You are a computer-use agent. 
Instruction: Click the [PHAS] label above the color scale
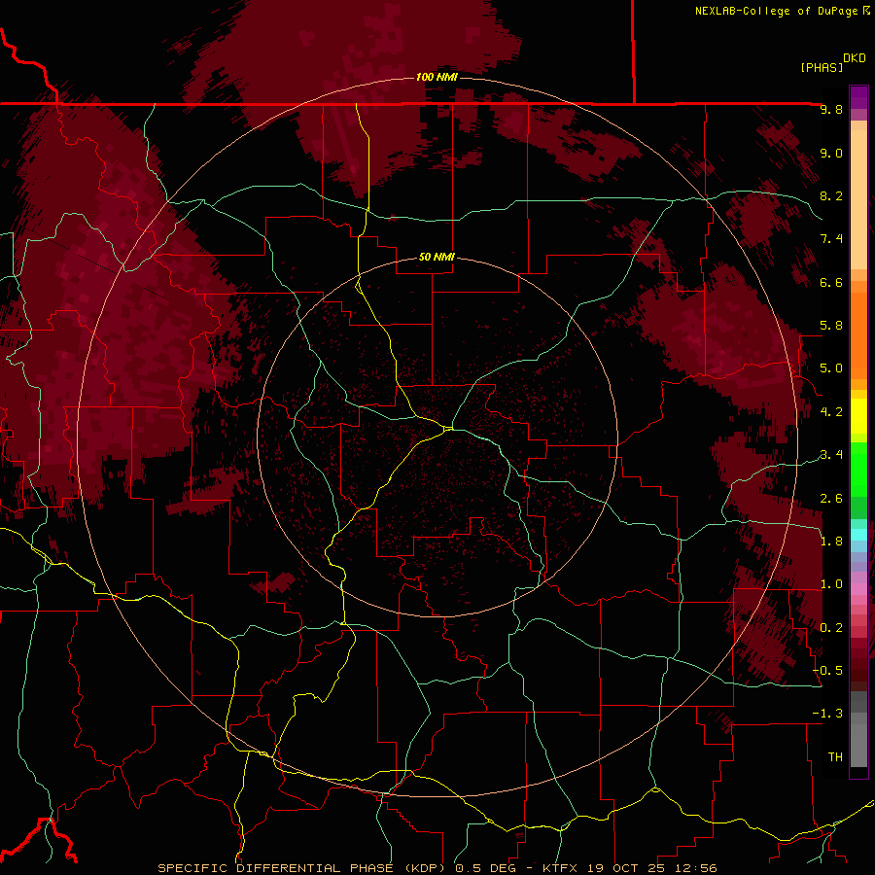point(822,67)
